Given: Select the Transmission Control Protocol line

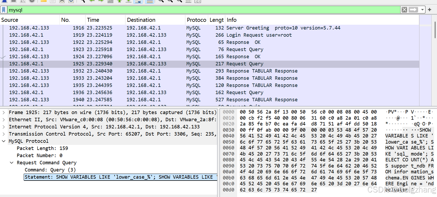Looking at the screenshot, I should point(113,134).
